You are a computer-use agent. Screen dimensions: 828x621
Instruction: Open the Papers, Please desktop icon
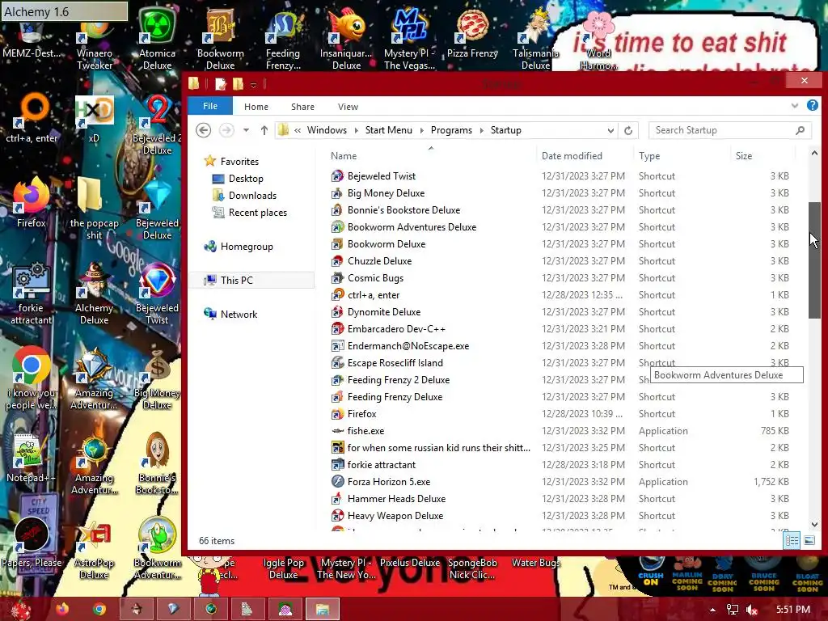click(x=32, y=541)
